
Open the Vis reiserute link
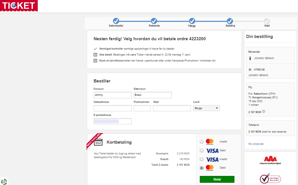pyautogui.click(x=256, y=144)
